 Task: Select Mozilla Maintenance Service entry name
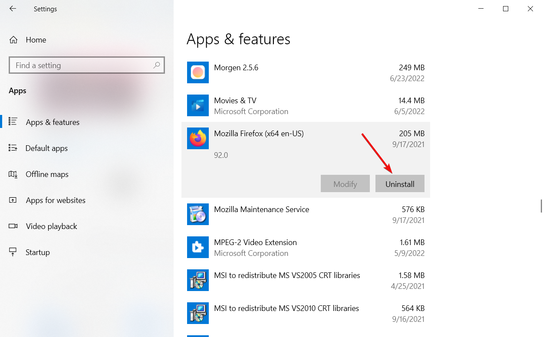(x=261, y=209)
